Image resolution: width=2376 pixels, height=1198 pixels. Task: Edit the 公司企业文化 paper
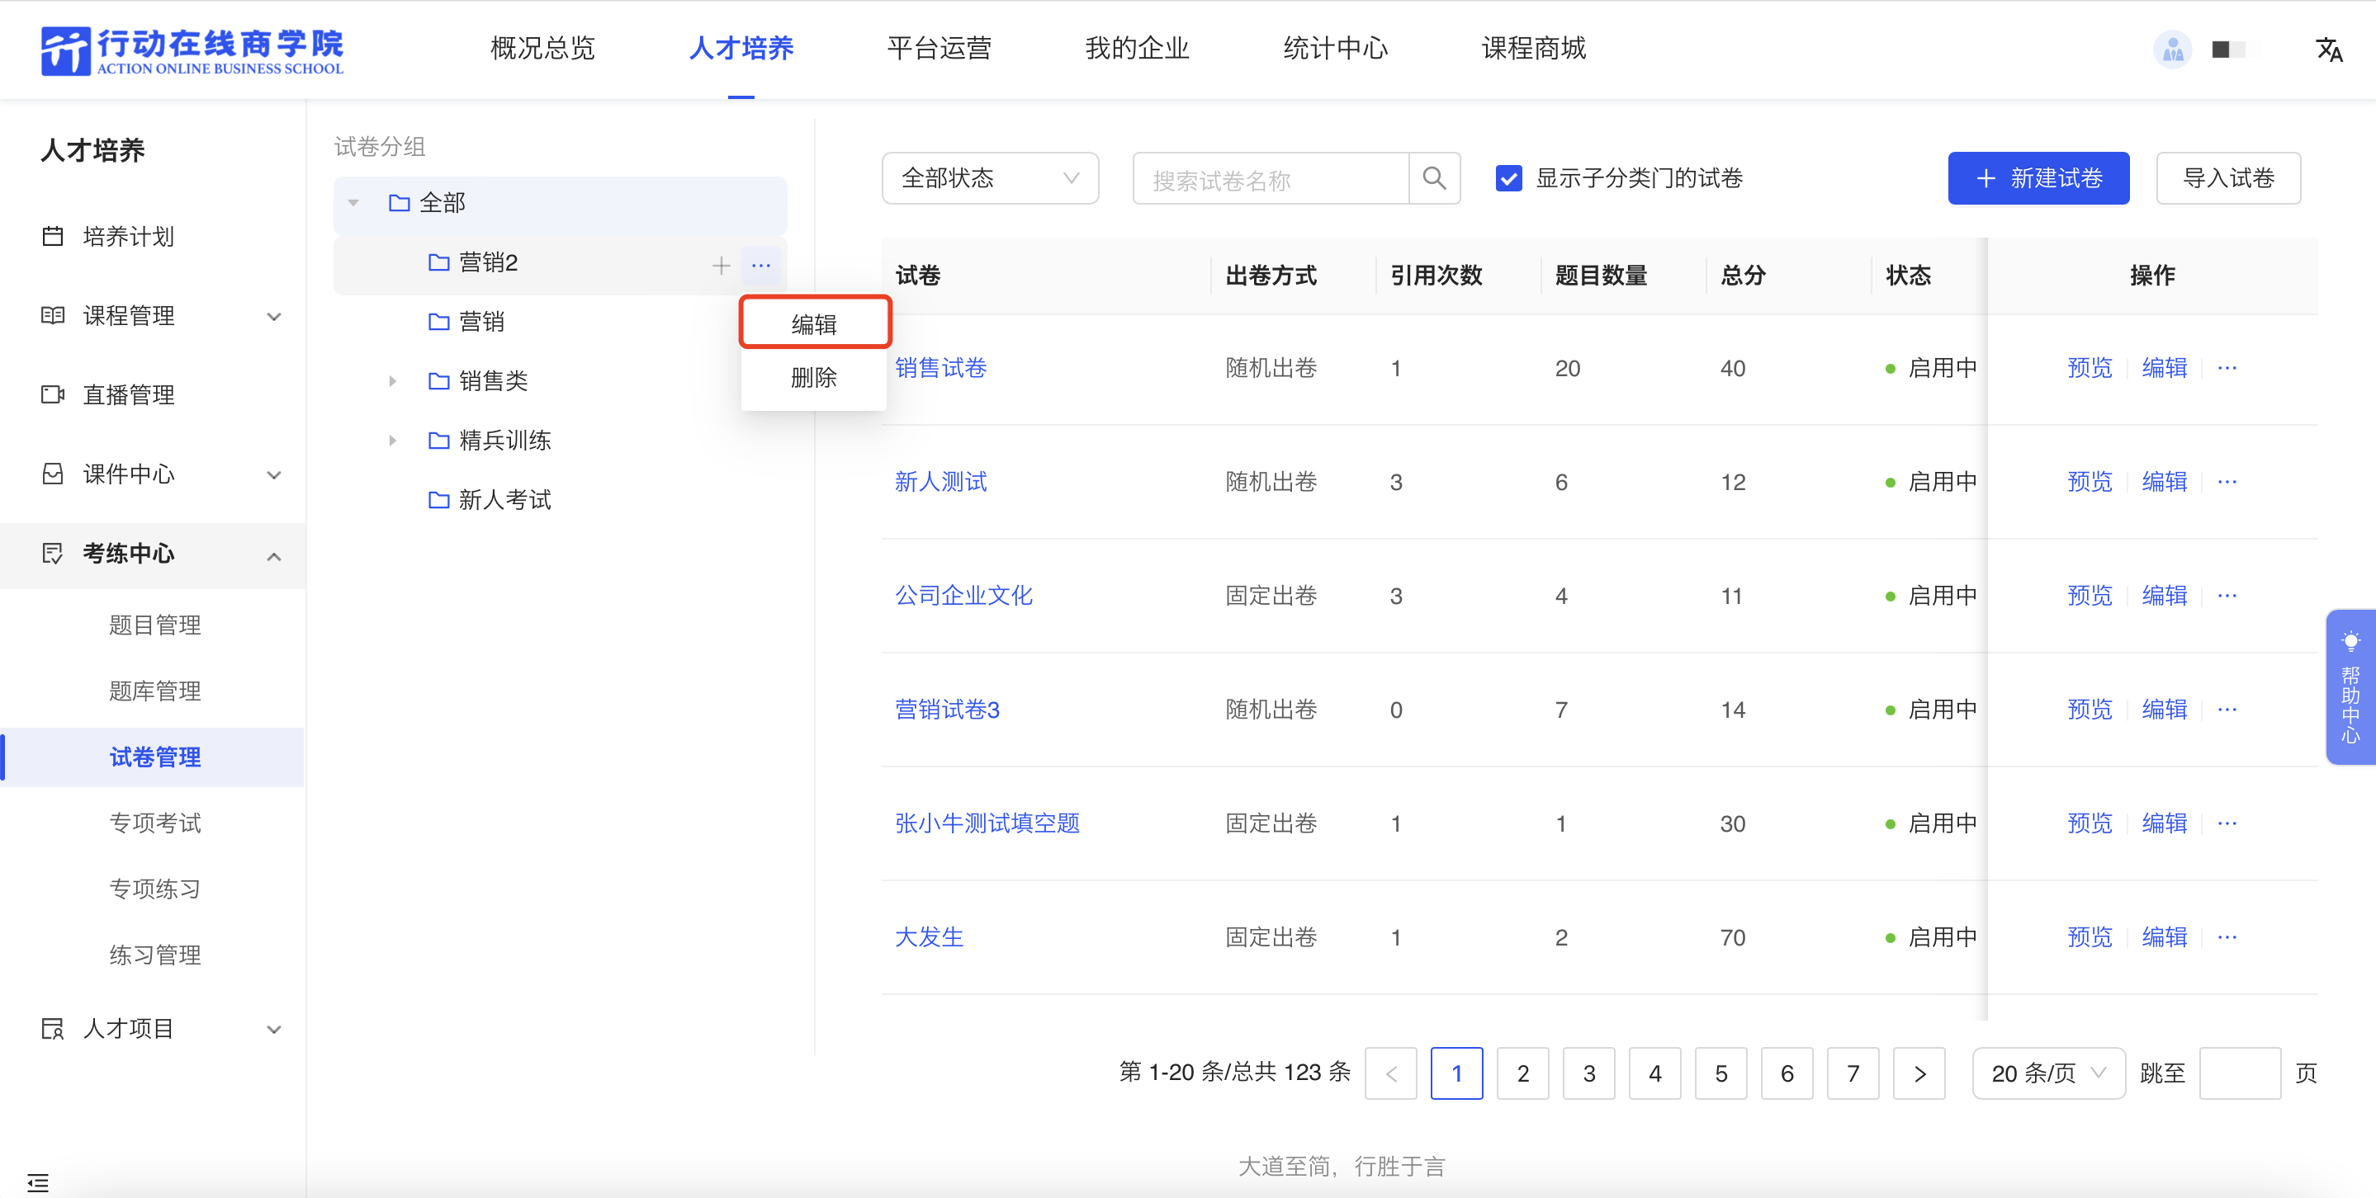pos(2164,596)
